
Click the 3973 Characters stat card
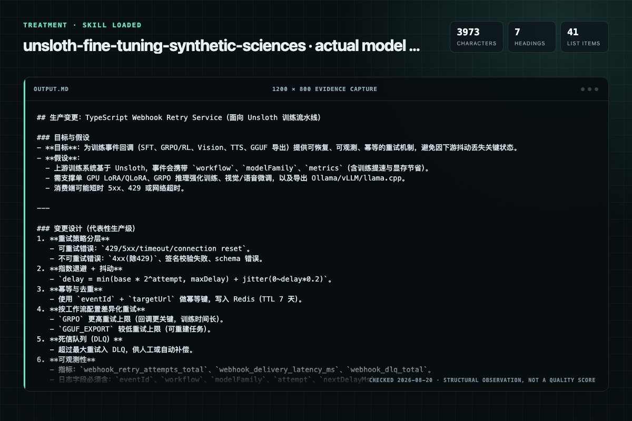476,37
